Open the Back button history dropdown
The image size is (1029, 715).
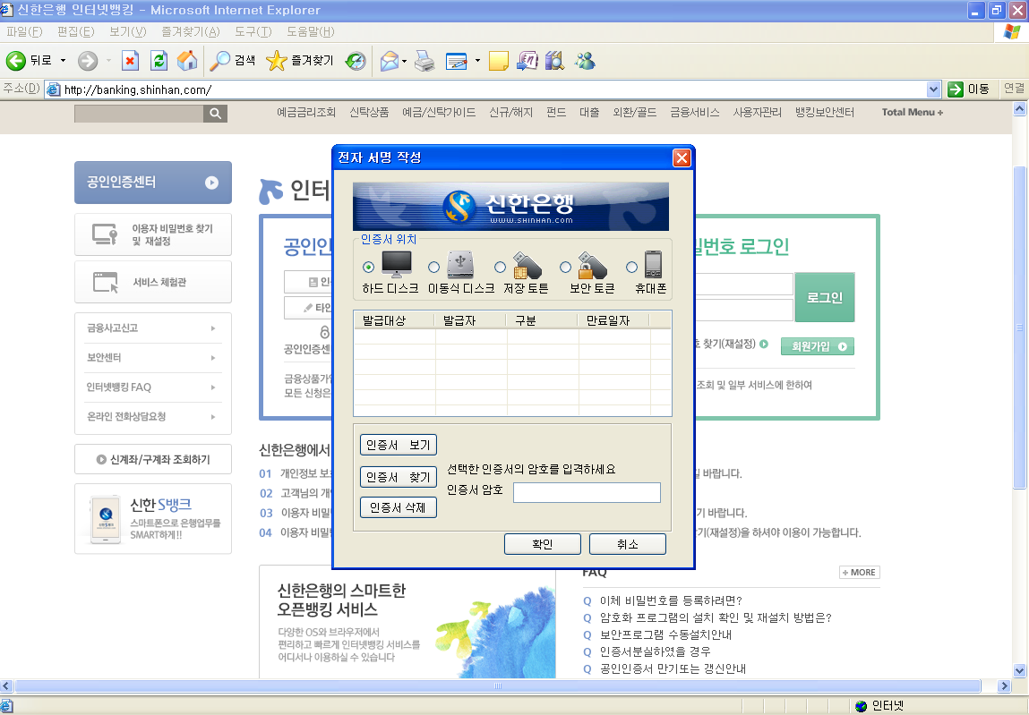tap(63, 61)
